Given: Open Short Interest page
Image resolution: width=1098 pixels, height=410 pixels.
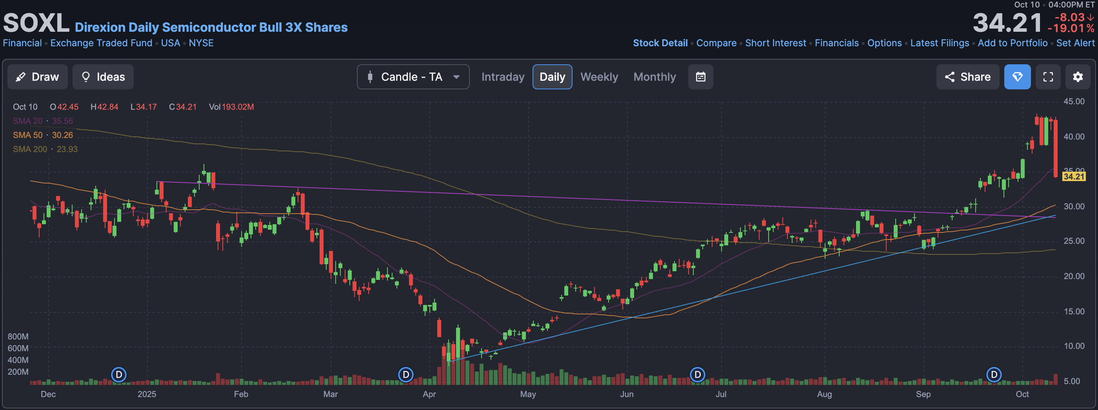Looking at the screenshot, I should click(775, 43).
